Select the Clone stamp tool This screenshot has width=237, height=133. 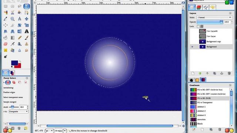(x=27, y=44)
